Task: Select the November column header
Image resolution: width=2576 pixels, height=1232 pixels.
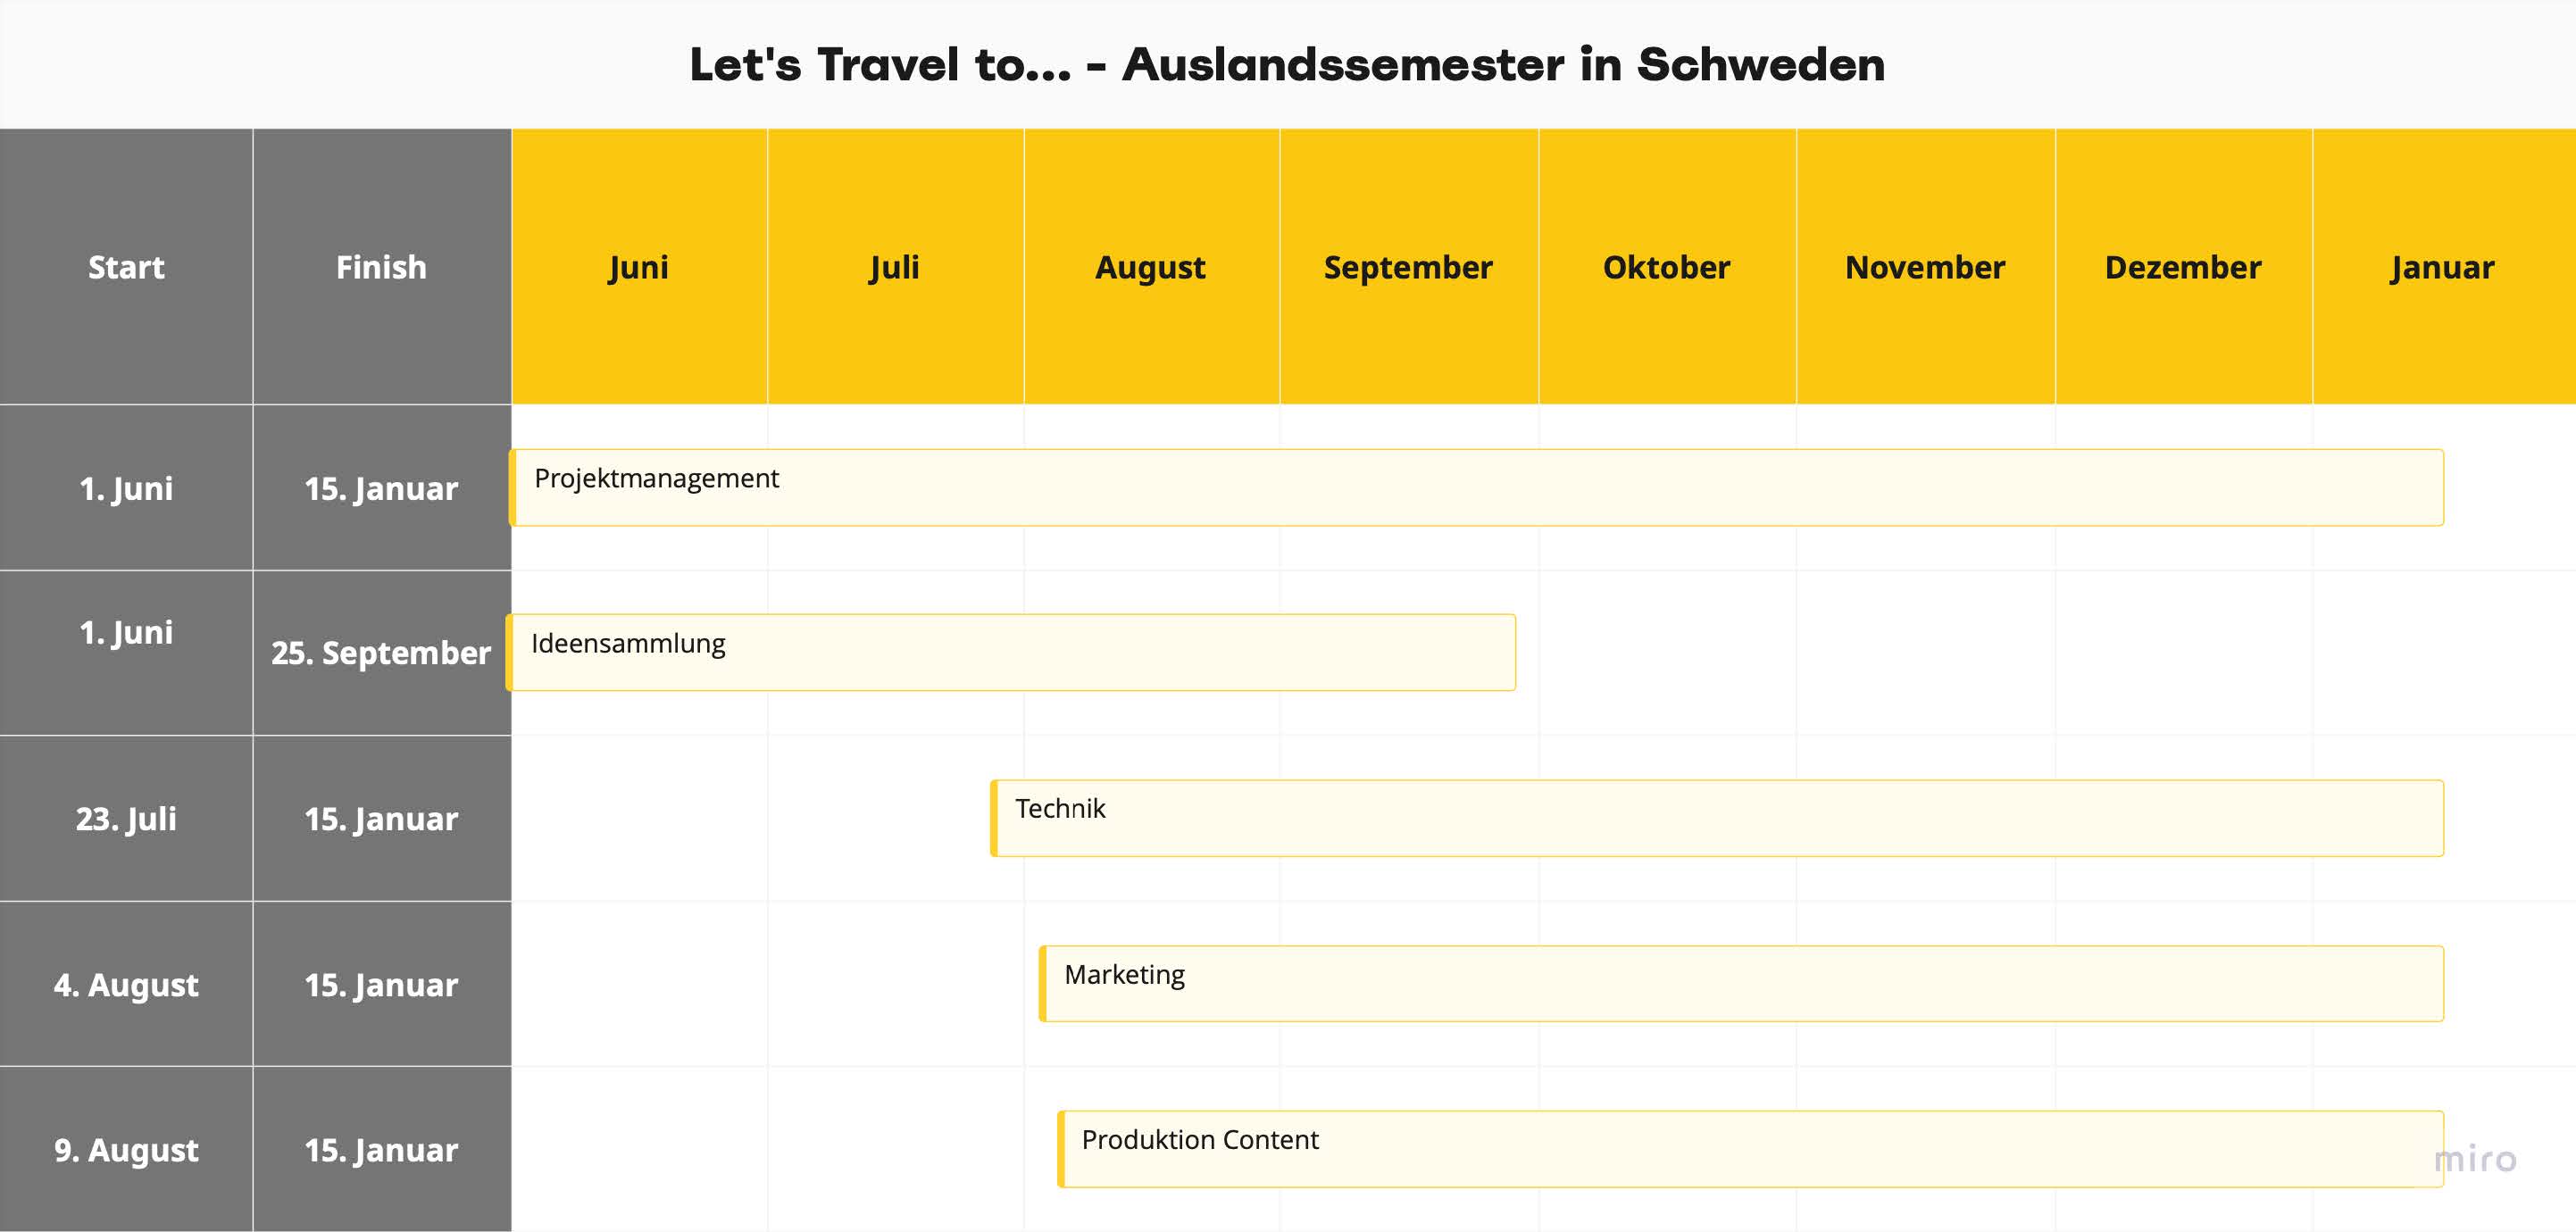Action: (1924, 266)
